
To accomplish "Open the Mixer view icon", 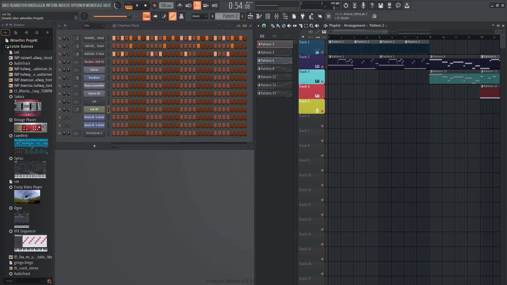I will coord(276,16).
